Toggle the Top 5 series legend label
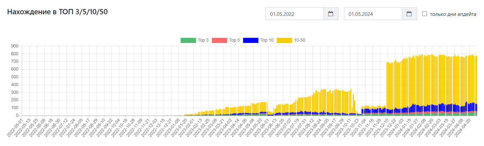Screen dimensions: 484x146 point(234,40)
